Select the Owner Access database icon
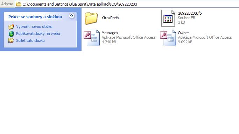239x134 pixels. (168, 38)
